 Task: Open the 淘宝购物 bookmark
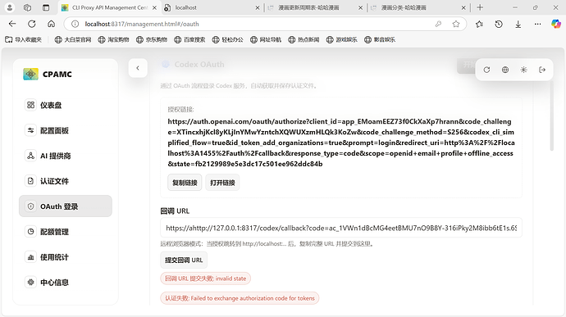[x=114, y=39]
